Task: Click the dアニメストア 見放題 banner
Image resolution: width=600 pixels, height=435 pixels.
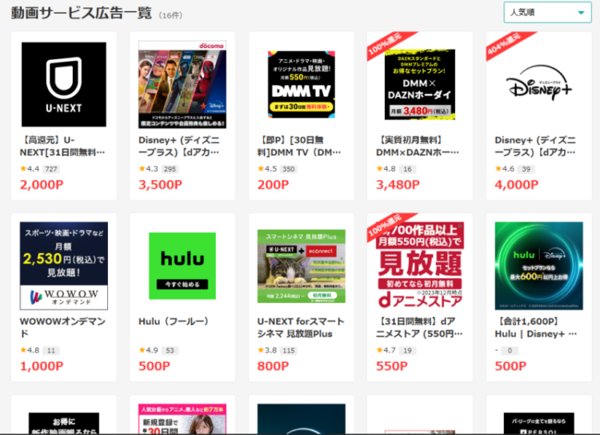Action: [x=420, y=266]
